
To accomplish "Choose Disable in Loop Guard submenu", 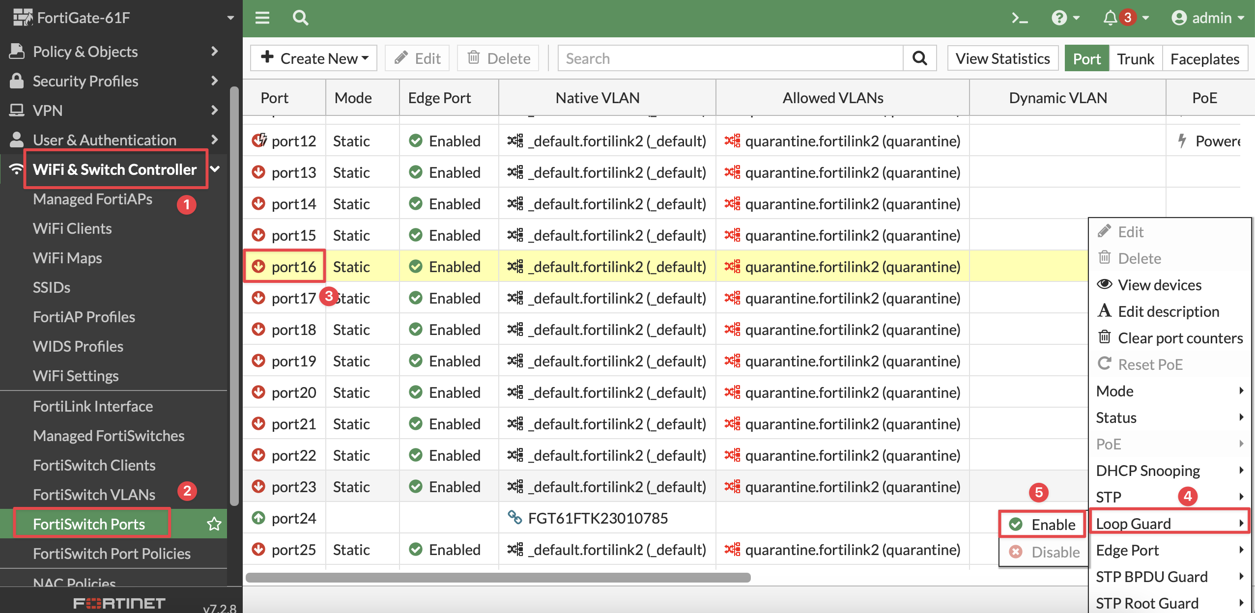I will [1043, 552].
